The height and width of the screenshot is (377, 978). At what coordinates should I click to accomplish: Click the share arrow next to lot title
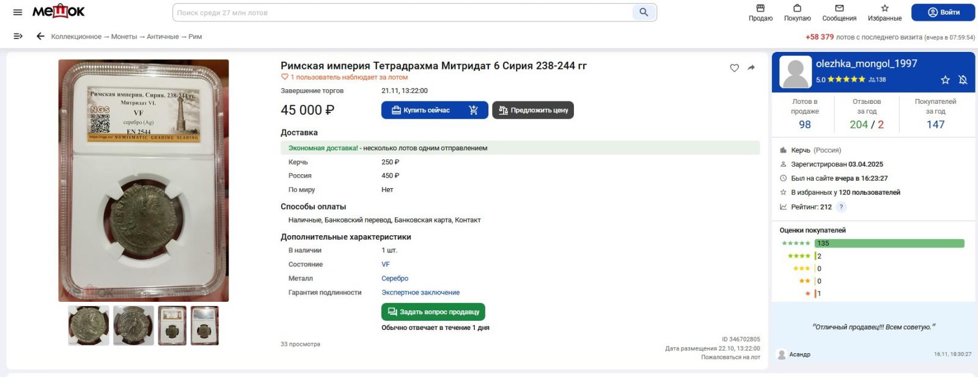pos(751,68)
